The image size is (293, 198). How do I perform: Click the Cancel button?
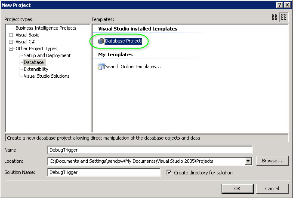click(x=272, y=189)
